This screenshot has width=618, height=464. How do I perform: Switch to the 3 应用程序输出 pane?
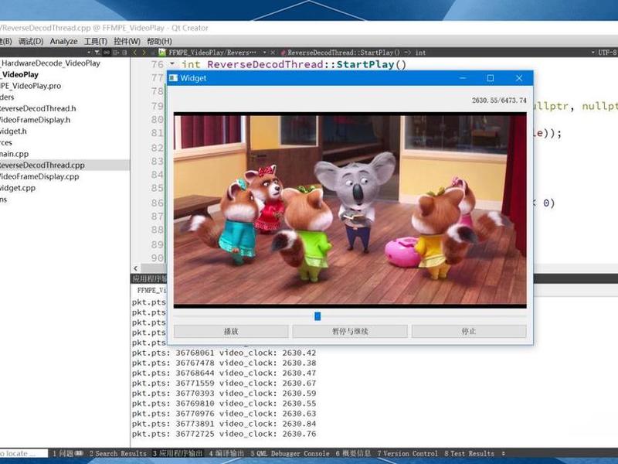[x=178, y=453]
